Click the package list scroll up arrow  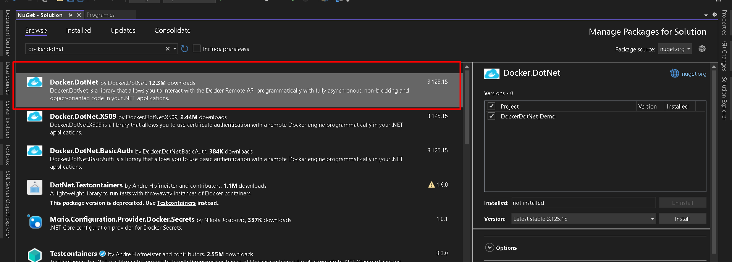[467, 66]
